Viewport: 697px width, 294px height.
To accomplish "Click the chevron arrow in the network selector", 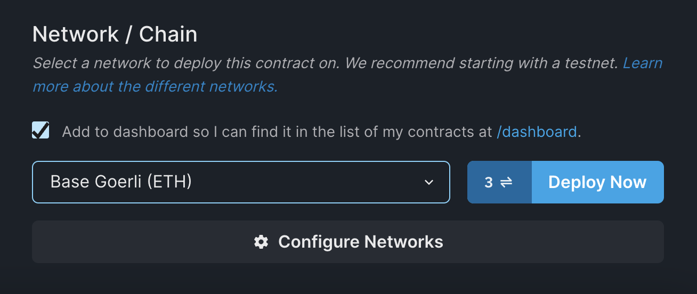I will (x=428, y=182).
